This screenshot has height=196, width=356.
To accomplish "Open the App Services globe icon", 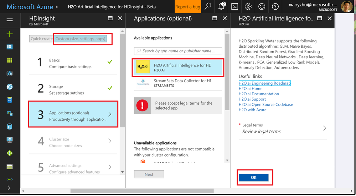I will click(x=10, y=86).
